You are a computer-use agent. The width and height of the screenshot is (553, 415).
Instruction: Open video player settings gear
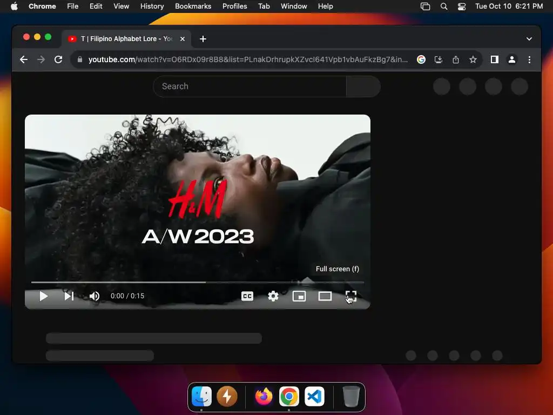coord(273,296)
